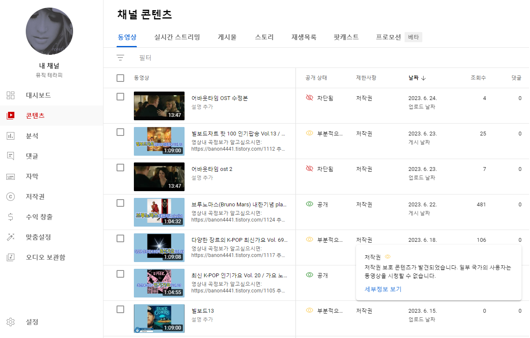Click date 2023. 6. 24.
Screen dimensions: 530x338
423,98
